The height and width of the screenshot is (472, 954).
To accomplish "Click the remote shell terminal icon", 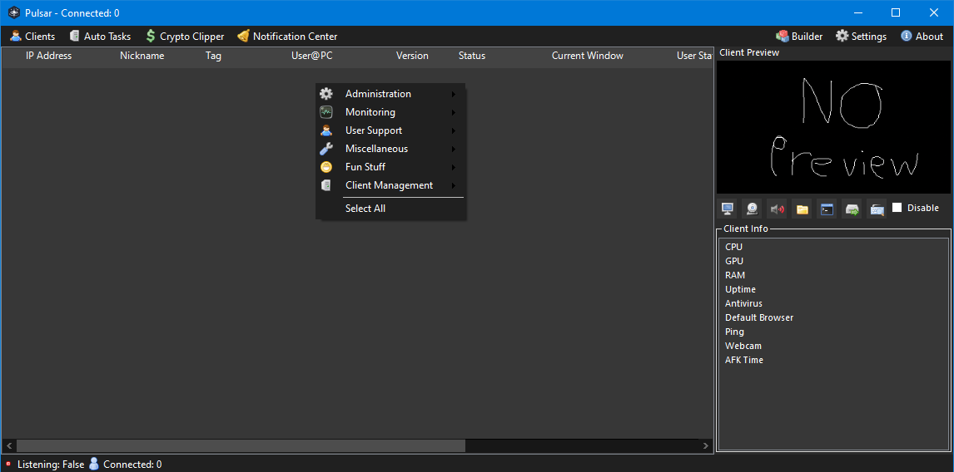I will [x=827, y=209].
